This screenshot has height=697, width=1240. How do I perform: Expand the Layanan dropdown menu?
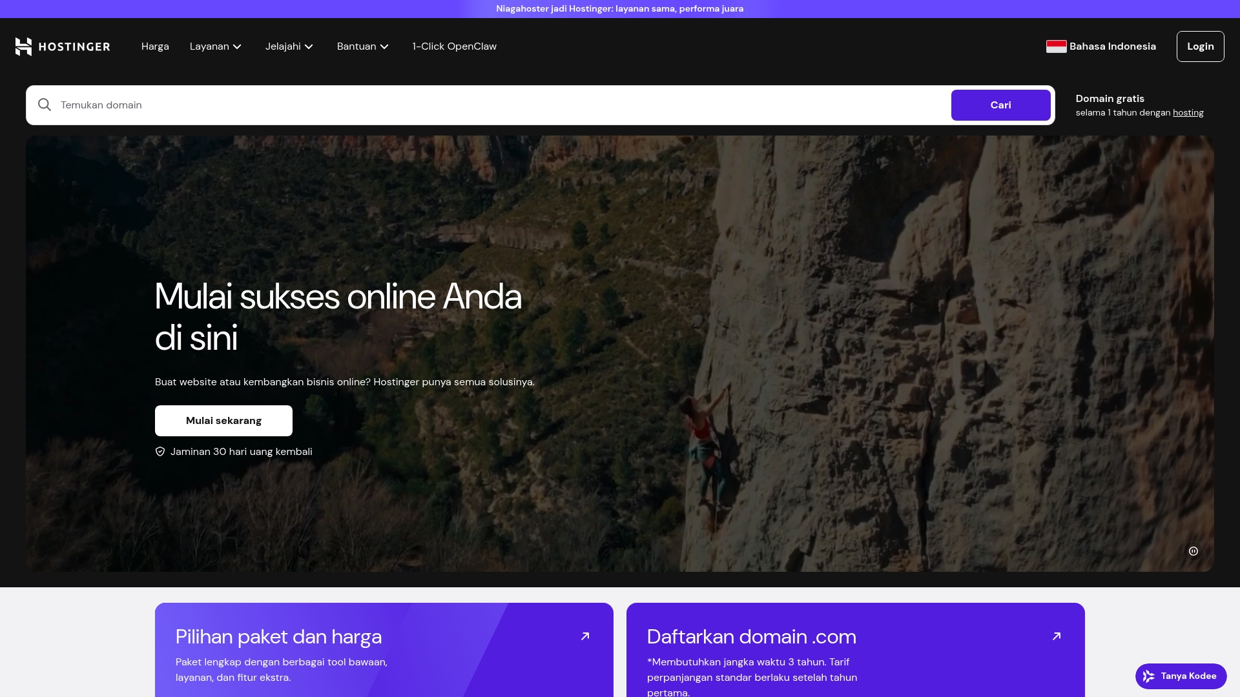point(216,46)
